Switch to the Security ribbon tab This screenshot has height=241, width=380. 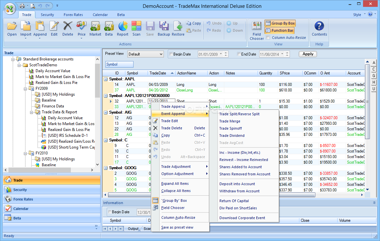point(47,15)
